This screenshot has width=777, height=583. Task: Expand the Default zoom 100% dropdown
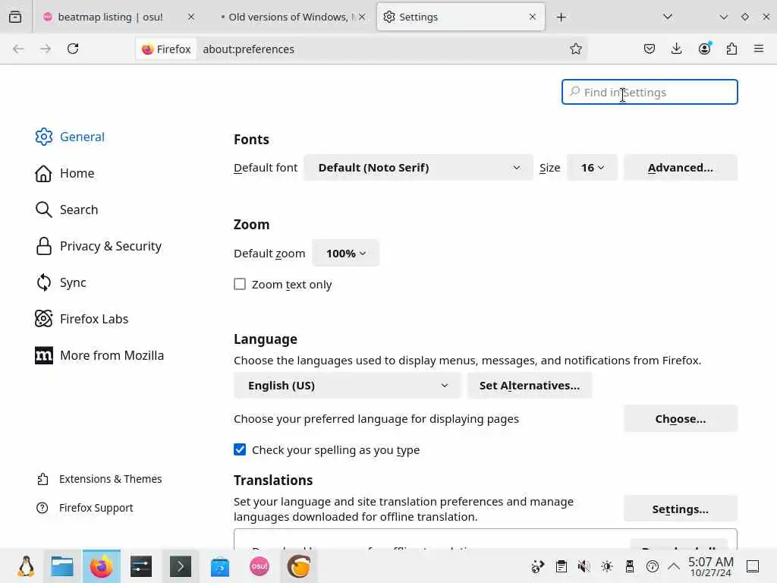pos(345,254)
